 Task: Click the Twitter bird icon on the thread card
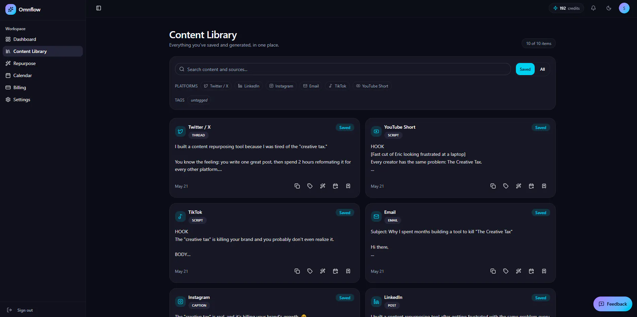pyautogui.click(x=180, y=131)
